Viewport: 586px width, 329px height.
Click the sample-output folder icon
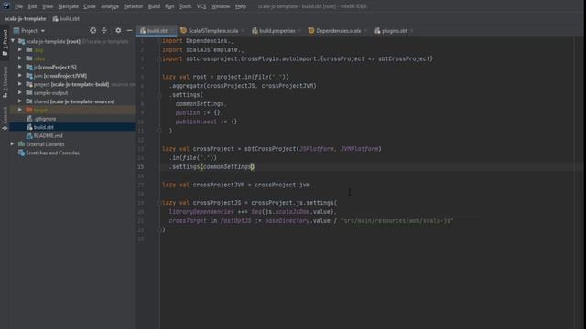29,92
